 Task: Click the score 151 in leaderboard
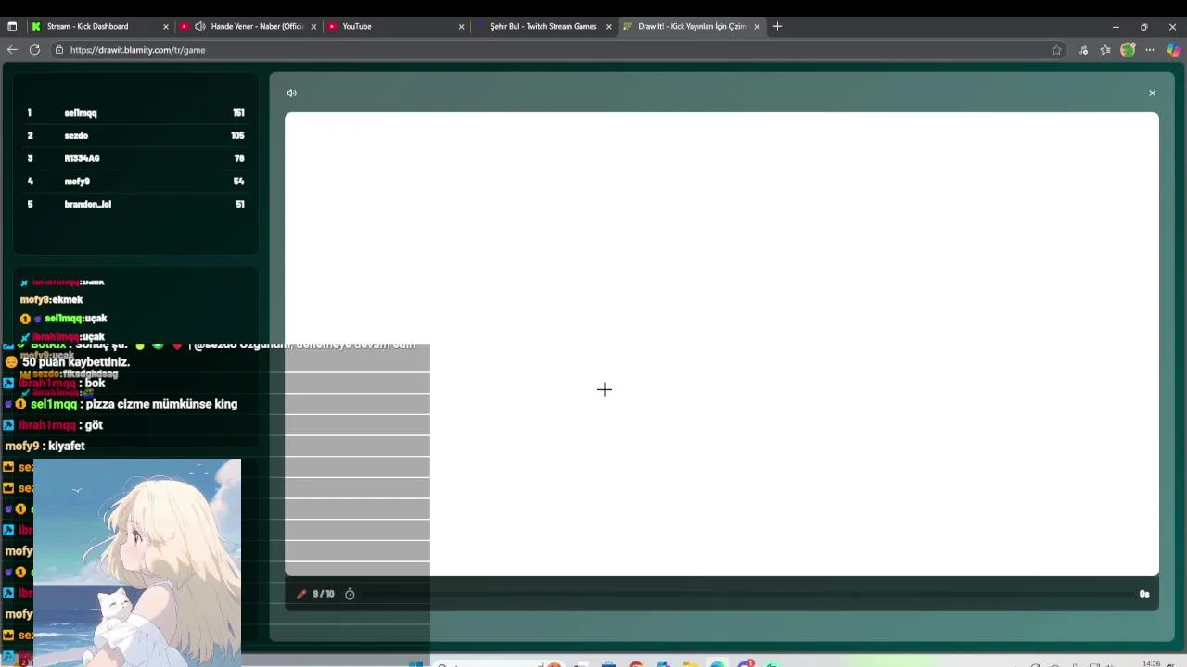238,113
